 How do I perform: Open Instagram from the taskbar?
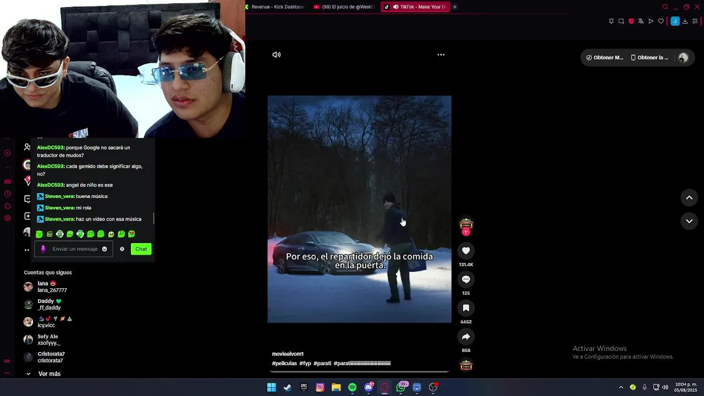click(320, 387)
